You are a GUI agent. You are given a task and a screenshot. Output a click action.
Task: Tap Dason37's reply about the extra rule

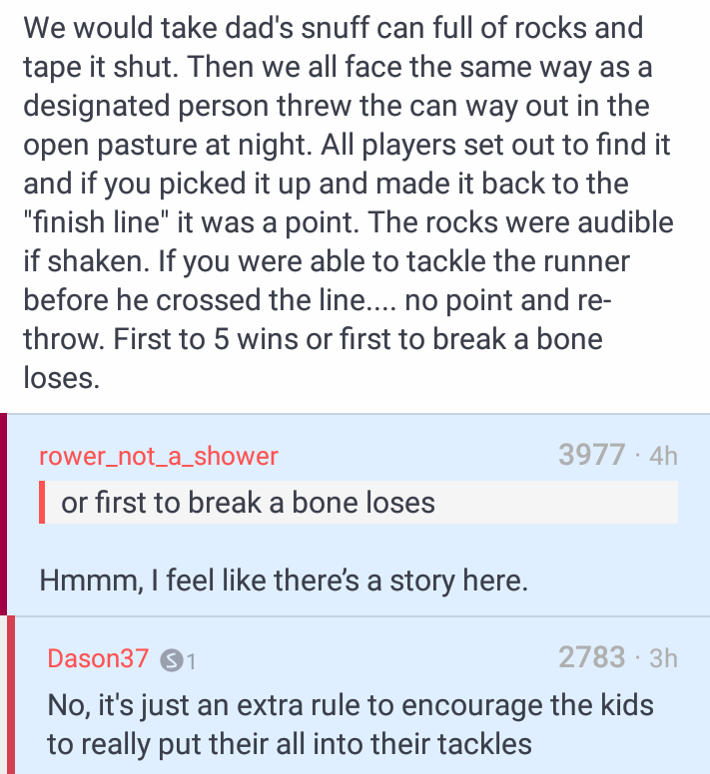click(x=350, y=725)
